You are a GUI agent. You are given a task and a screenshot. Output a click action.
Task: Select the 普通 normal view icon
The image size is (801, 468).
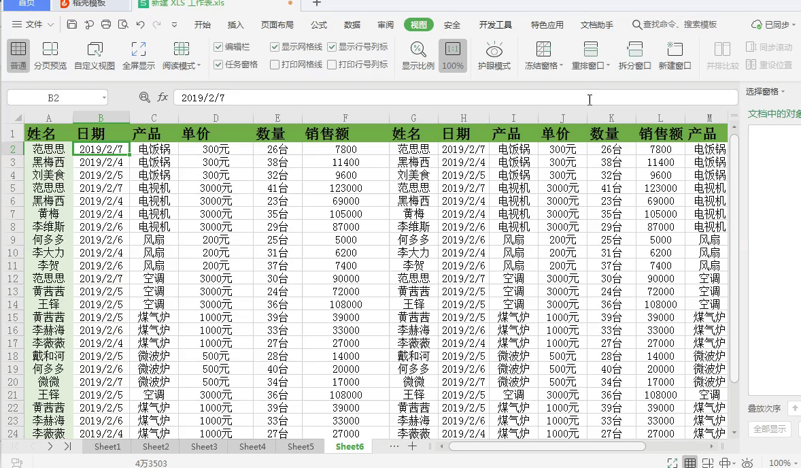click(18, 55)
